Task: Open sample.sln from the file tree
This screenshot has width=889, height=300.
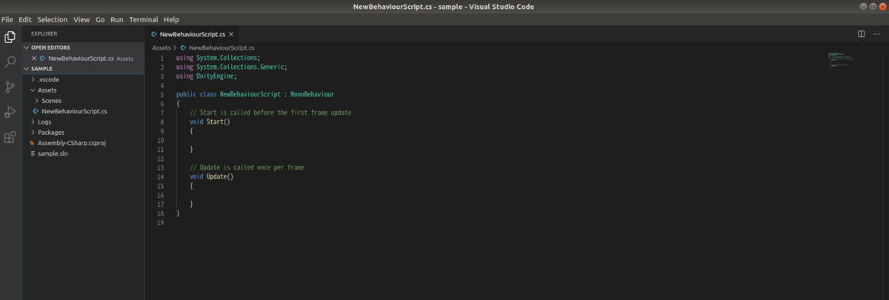Action: tap(53, 153)
